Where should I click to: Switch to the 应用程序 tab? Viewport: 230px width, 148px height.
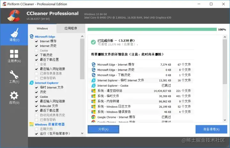[71, 28]
